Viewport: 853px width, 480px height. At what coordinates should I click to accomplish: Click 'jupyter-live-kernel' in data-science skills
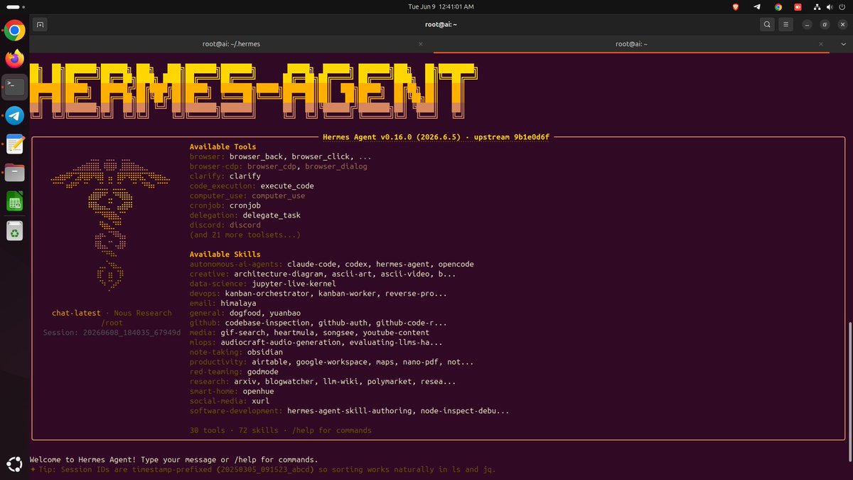[294, 284]
